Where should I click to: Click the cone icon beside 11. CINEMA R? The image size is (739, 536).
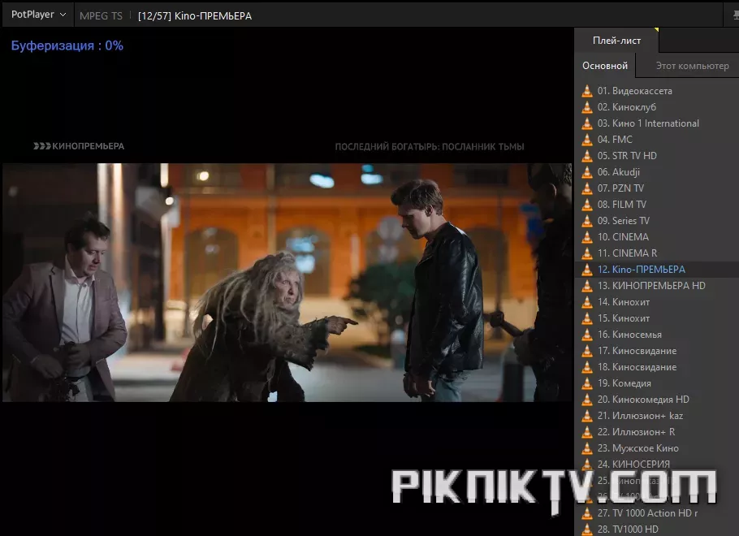click(587, 253)
